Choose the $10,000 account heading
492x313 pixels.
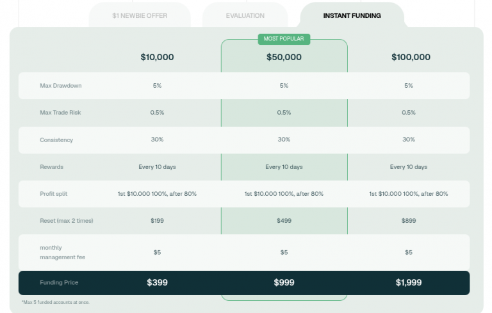157,57
